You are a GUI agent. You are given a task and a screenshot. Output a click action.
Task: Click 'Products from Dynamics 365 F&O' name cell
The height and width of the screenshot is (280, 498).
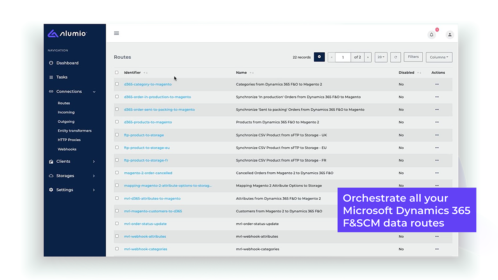pyautogui.click(x=277, y=122)
